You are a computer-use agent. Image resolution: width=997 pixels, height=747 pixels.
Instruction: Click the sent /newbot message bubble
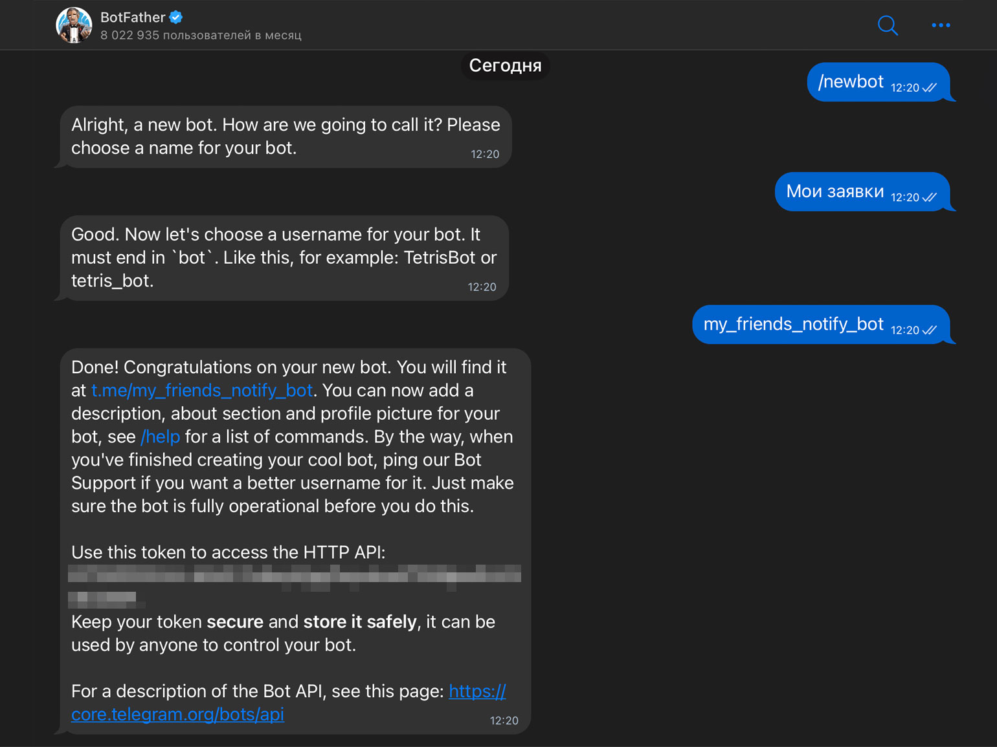tap(850, 82)
